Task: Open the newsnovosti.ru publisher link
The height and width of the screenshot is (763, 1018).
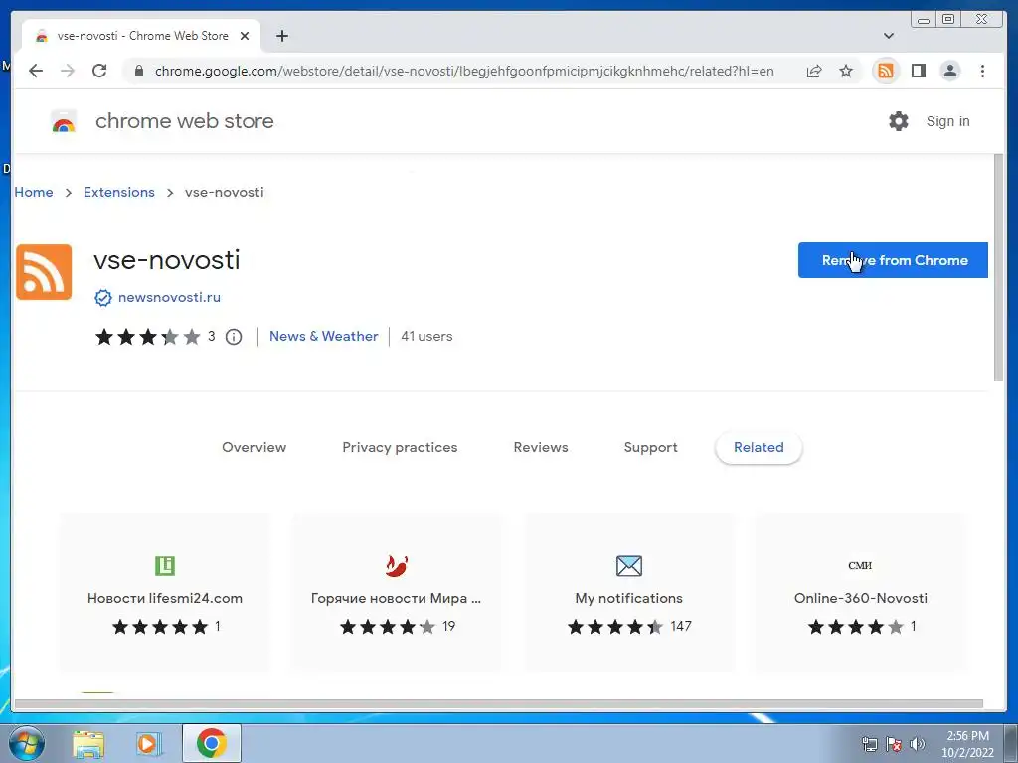Action: (169, 298)
